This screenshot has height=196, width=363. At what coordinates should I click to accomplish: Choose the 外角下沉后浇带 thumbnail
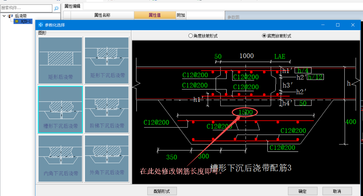(x=107, y=158)
